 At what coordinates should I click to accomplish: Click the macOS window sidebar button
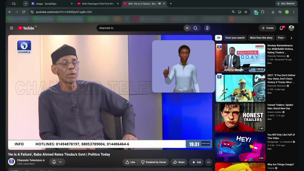click(14, 4)
